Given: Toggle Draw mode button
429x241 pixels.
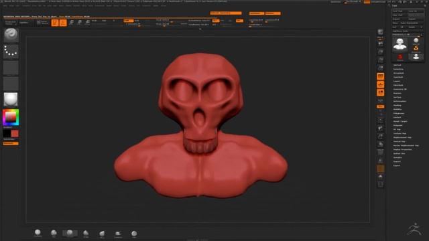Looking at the screenshot, I should click(x=62, y=23).
